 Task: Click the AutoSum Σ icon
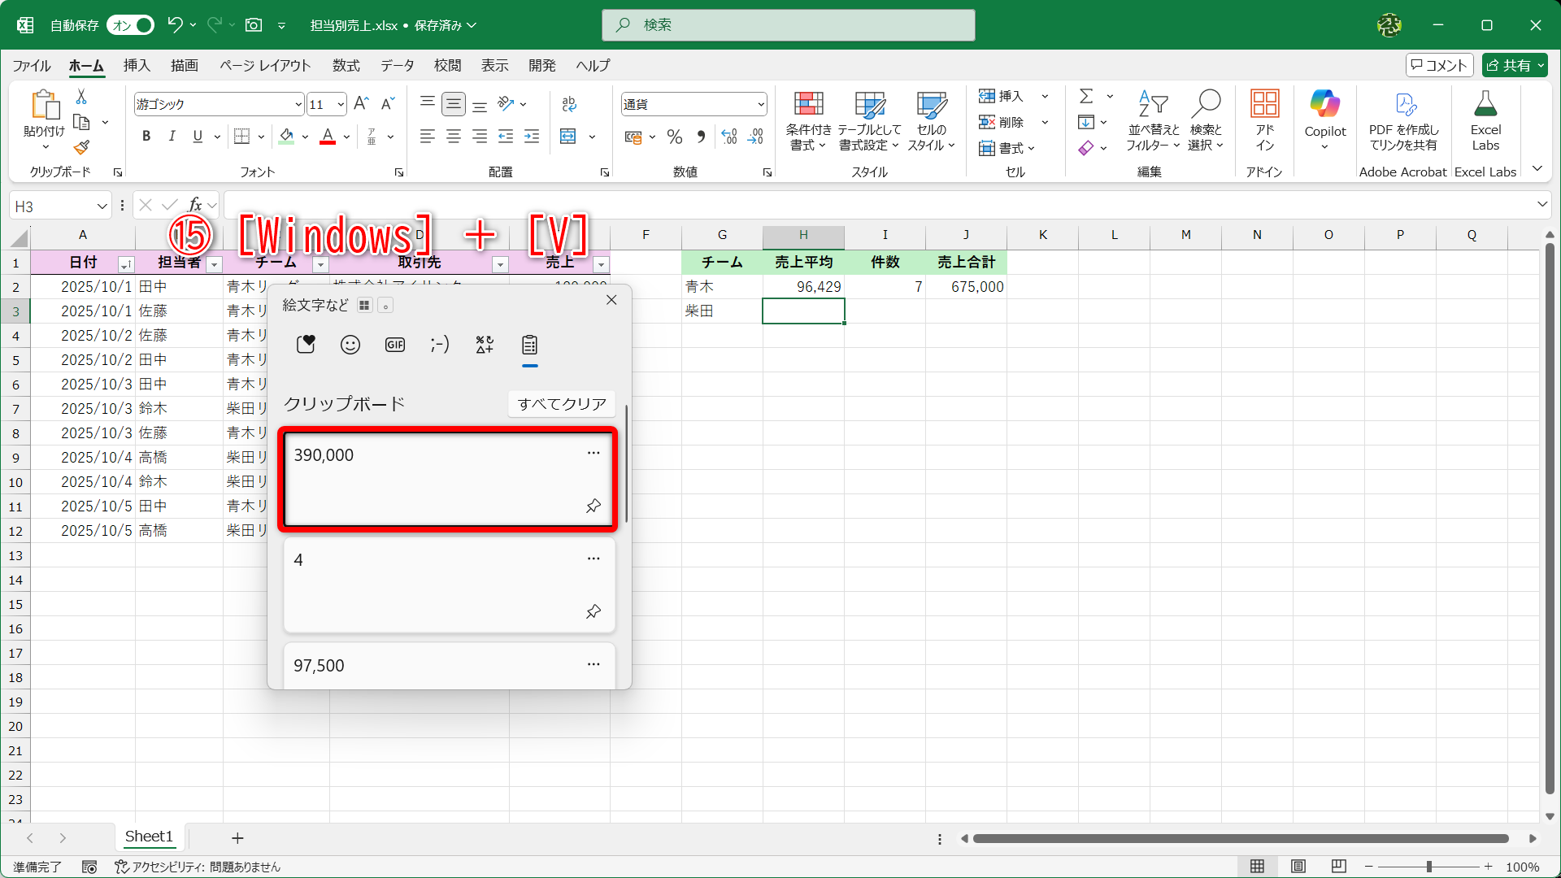[1087, 96]
